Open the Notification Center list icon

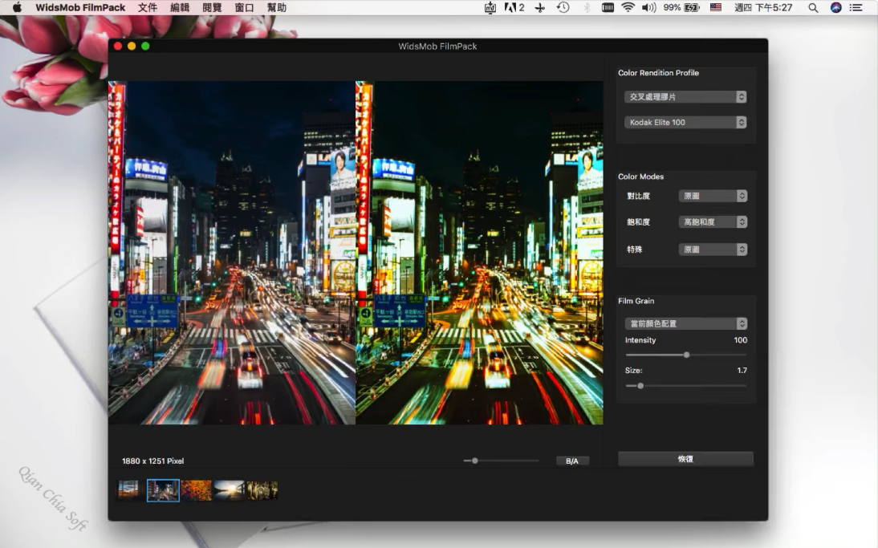(x=856, y=7)
